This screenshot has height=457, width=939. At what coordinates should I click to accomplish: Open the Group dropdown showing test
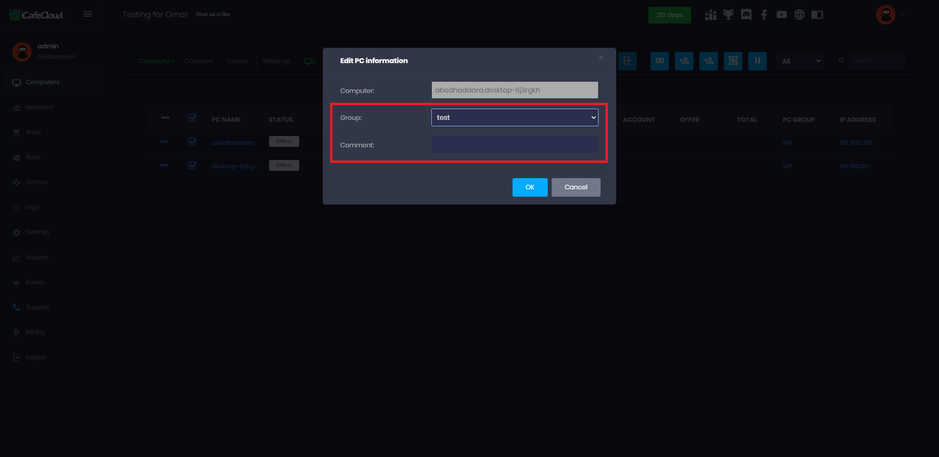point(514,117)
